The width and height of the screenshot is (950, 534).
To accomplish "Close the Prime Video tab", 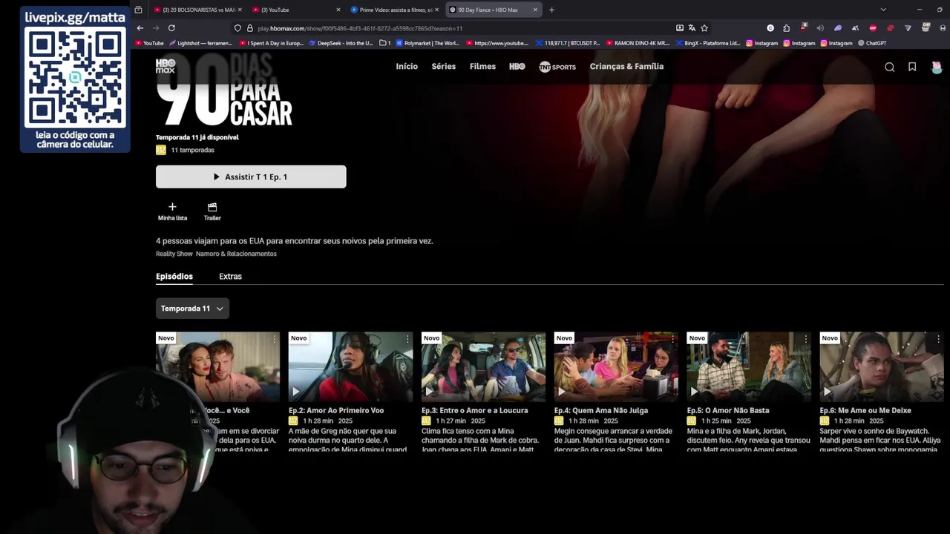I will click(436, 10).
